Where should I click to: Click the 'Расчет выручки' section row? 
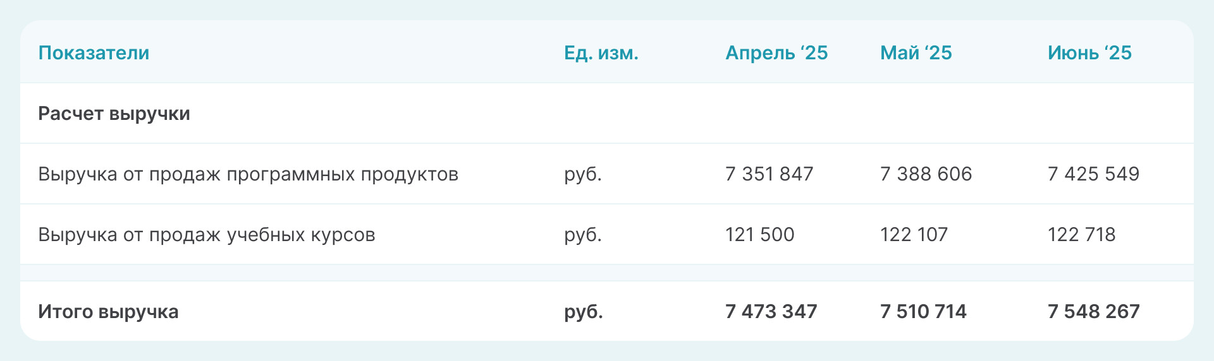pyautogui.click(x=114, y=114)
